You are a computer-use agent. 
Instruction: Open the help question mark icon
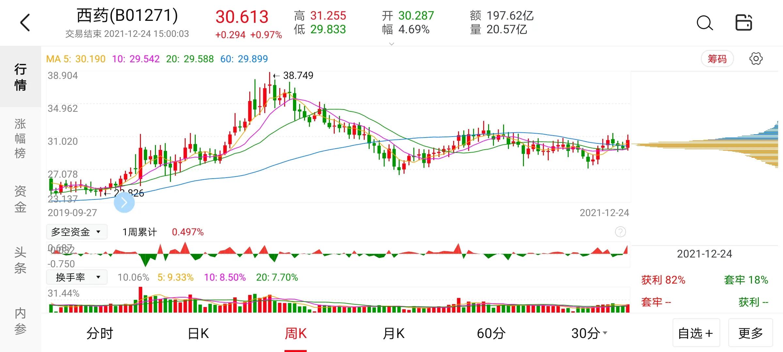620,232
